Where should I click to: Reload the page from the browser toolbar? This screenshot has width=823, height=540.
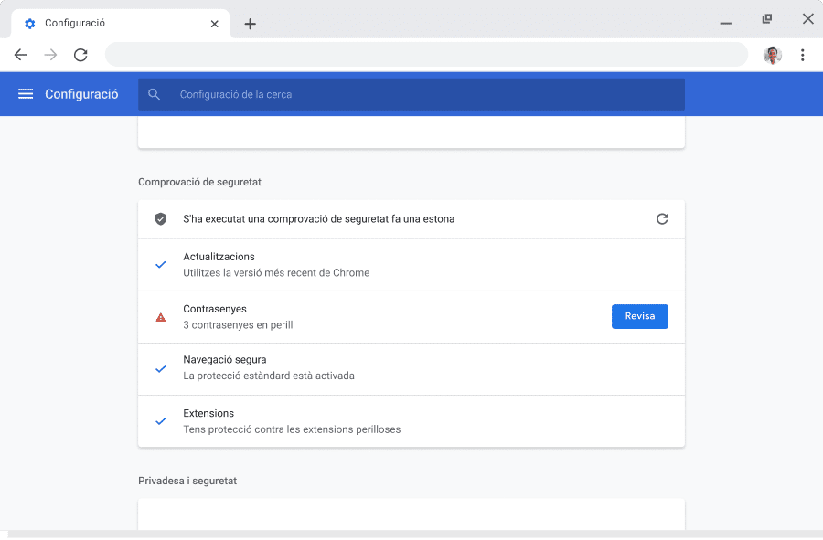tap(80, 55)
